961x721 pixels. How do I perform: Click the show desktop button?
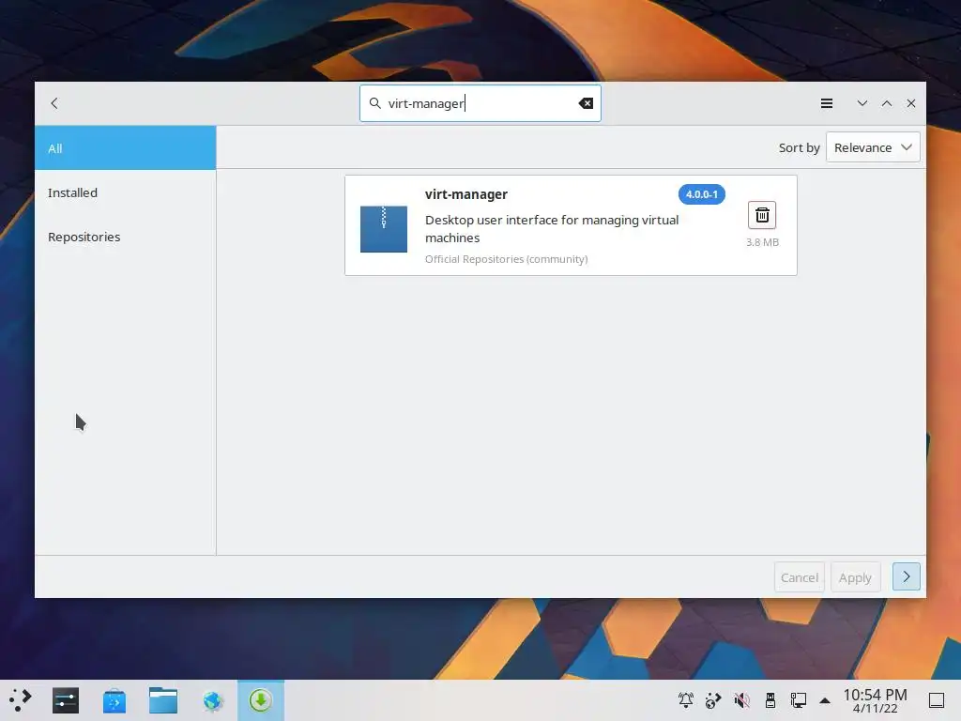(x=937, y=700)
